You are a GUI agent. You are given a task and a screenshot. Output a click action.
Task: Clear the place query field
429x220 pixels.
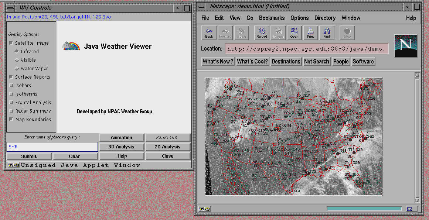[x=75, y=156]
